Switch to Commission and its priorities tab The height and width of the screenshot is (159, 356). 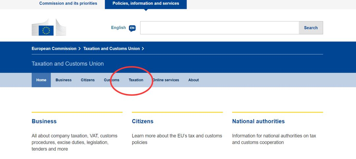tap(68, 3)
